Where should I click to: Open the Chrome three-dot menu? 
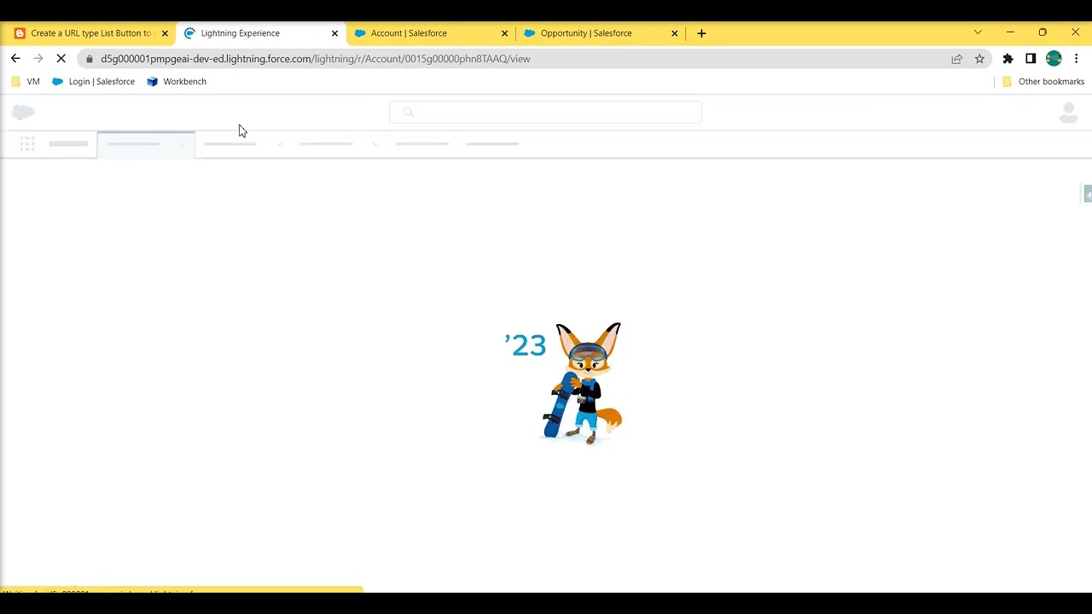1077,59
